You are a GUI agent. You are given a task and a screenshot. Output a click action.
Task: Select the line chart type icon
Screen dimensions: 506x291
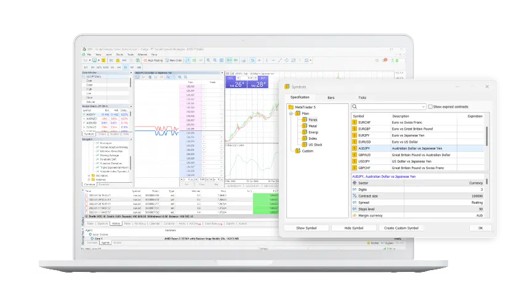(201, 60)
